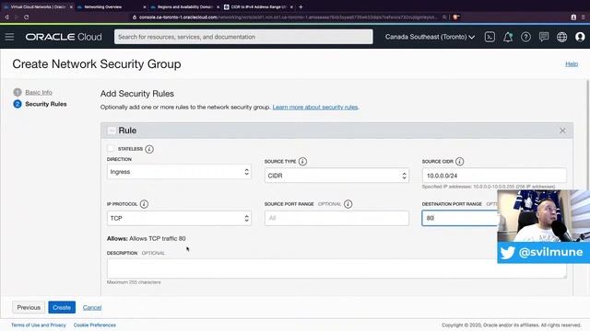Screen dimensions: 590x331
Task: Click the Destination Port Range field
Action: (x=460, y=218)
